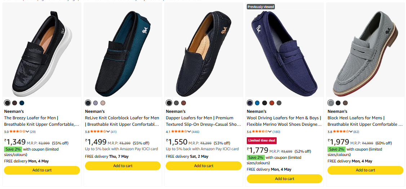Expand star rating details for Block Heel Loafers
406x189 pixels.
point(351,132)
